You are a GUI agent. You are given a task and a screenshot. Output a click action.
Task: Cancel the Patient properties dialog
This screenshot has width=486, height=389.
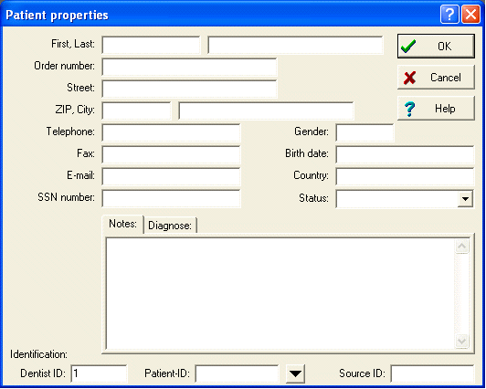coord(436,78)
